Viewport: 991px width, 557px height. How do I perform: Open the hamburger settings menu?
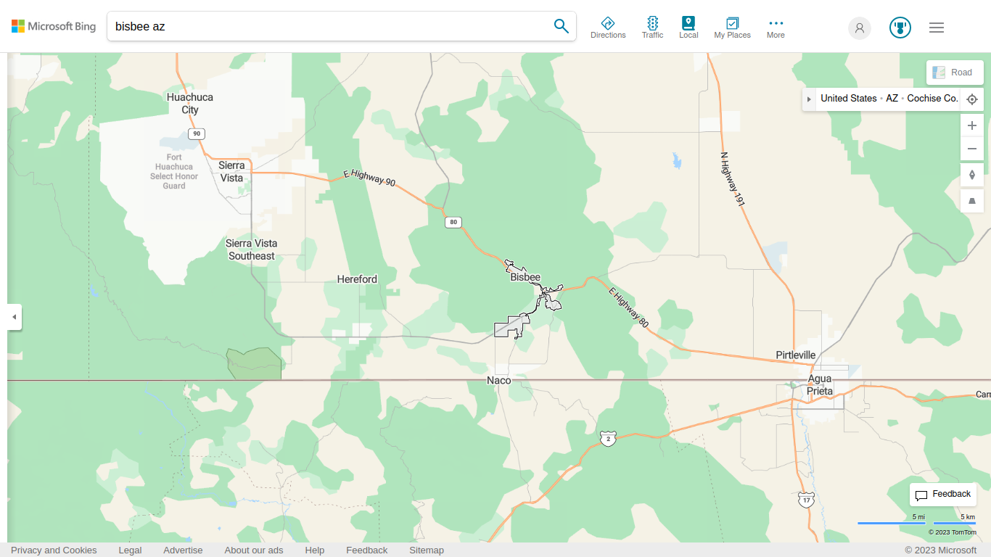[x=937, y=28]
